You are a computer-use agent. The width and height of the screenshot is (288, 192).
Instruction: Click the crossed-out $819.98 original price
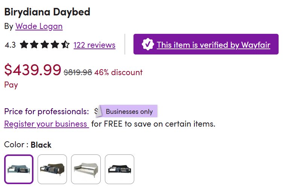pos(78,72)
